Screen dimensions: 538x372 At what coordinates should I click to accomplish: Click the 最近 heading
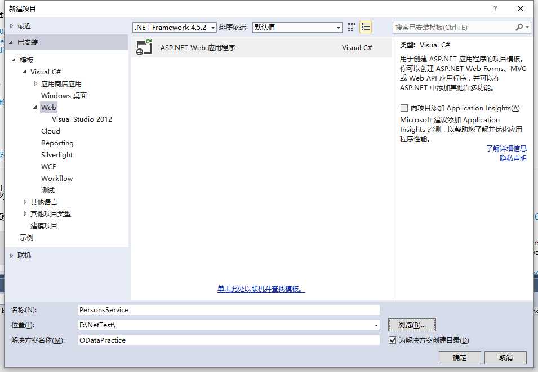click(24, 26)
